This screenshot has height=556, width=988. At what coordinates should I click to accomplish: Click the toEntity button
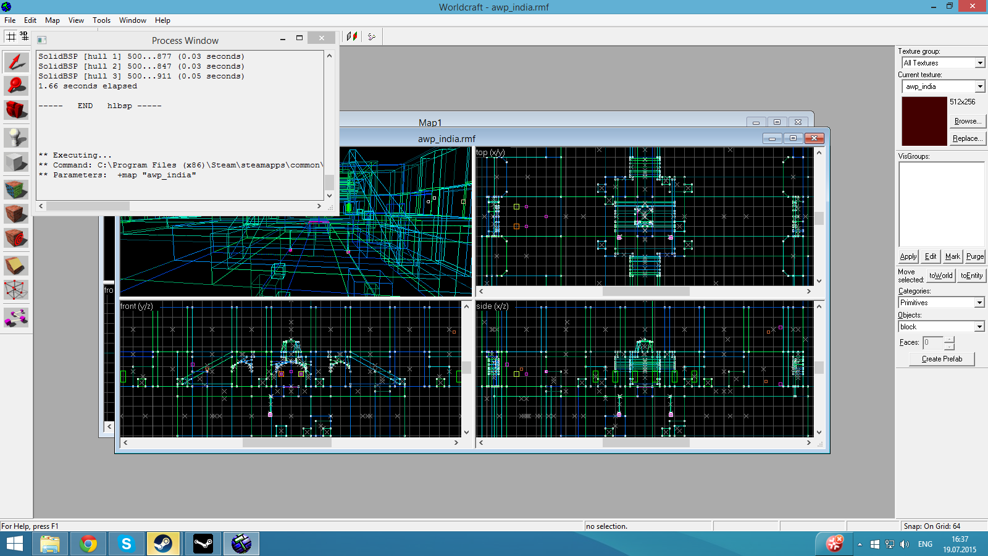coord(972,276)
